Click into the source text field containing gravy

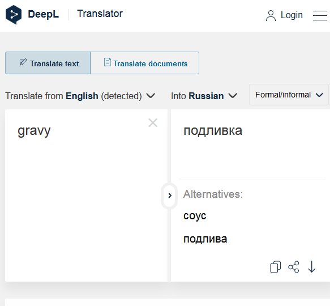coord(86,195)
